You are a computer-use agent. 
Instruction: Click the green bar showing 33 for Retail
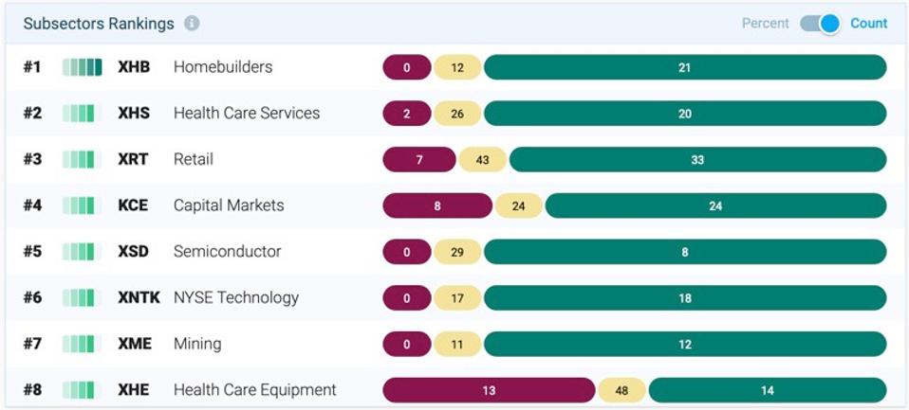[697, 159]
